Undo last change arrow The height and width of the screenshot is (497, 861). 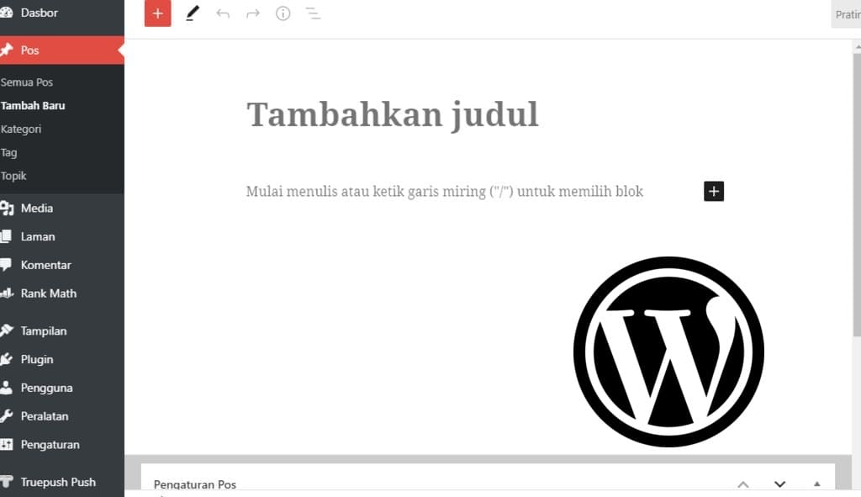coord(222,13)
